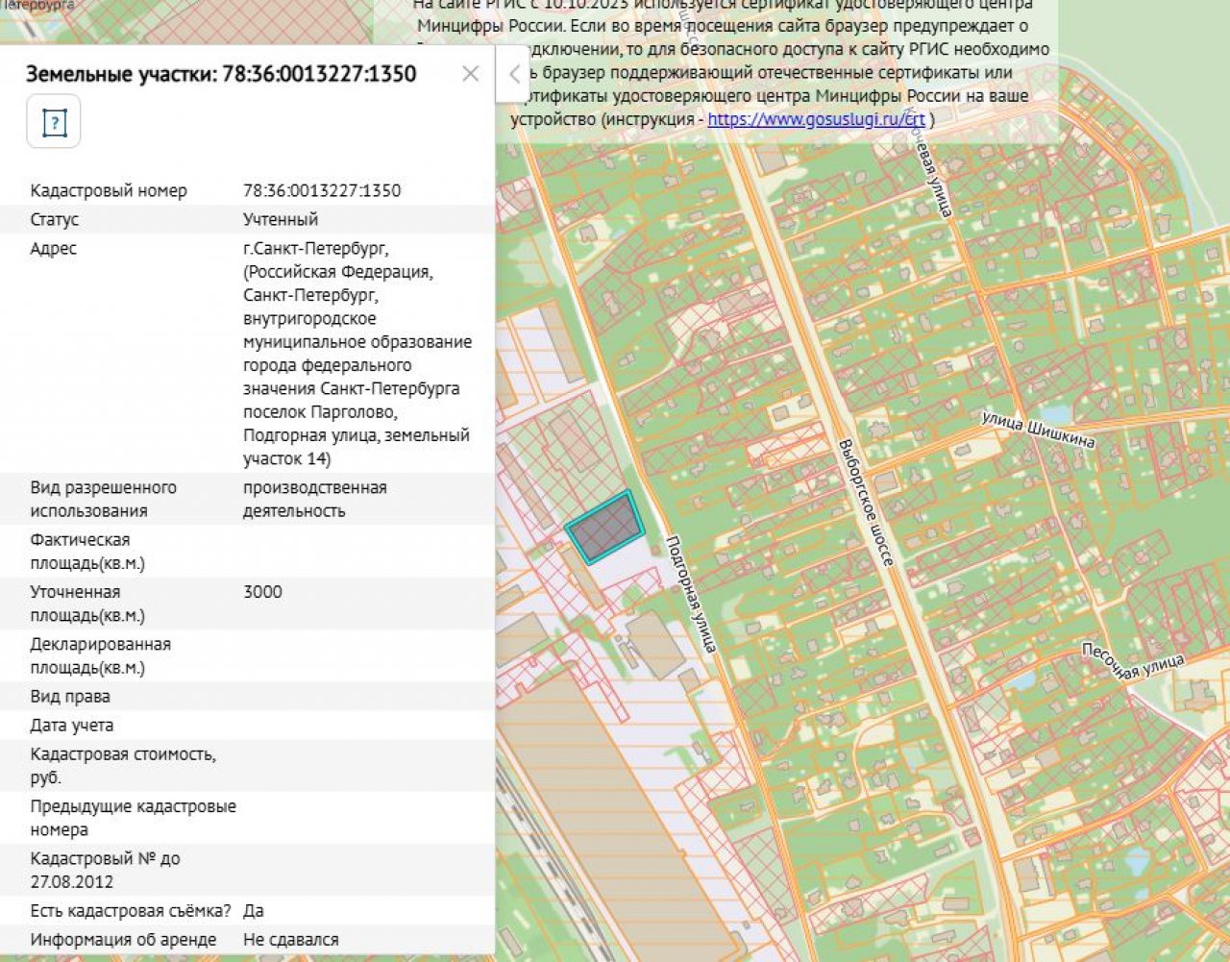This screenshot has height=962, width=1230.
Task: Click Да in the кадастровая съёмка row
Action: point(253,910)
